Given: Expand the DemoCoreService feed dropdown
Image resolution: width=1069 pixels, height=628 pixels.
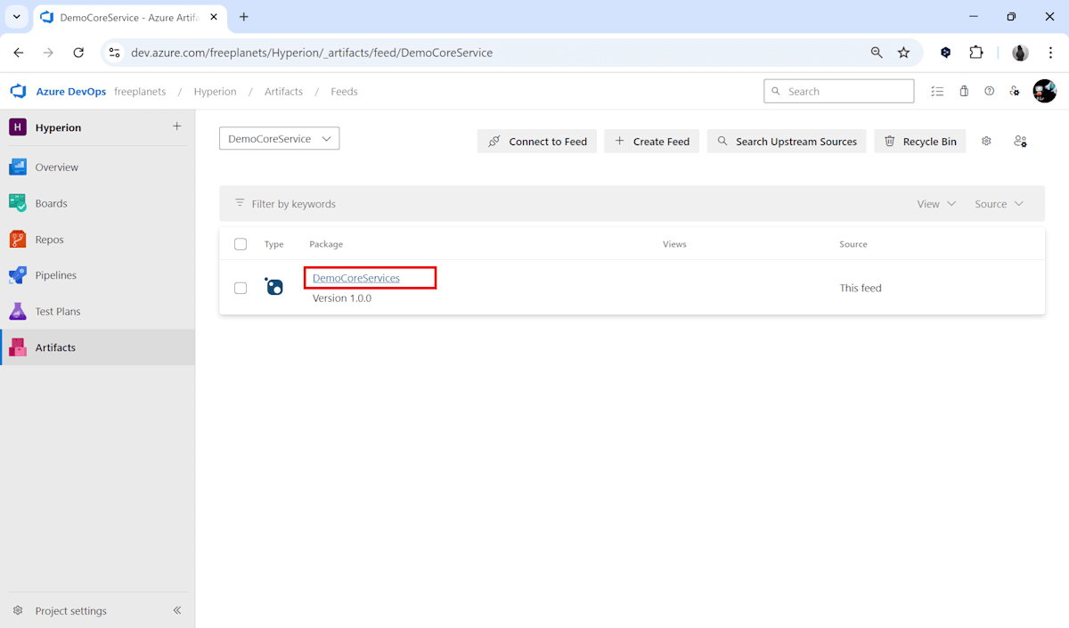Looking at the screenshot, I should [279, 138].
